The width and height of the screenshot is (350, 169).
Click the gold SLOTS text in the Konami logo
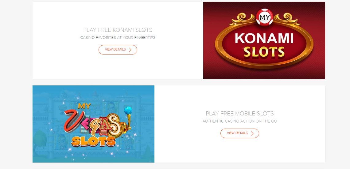[264, 52]
